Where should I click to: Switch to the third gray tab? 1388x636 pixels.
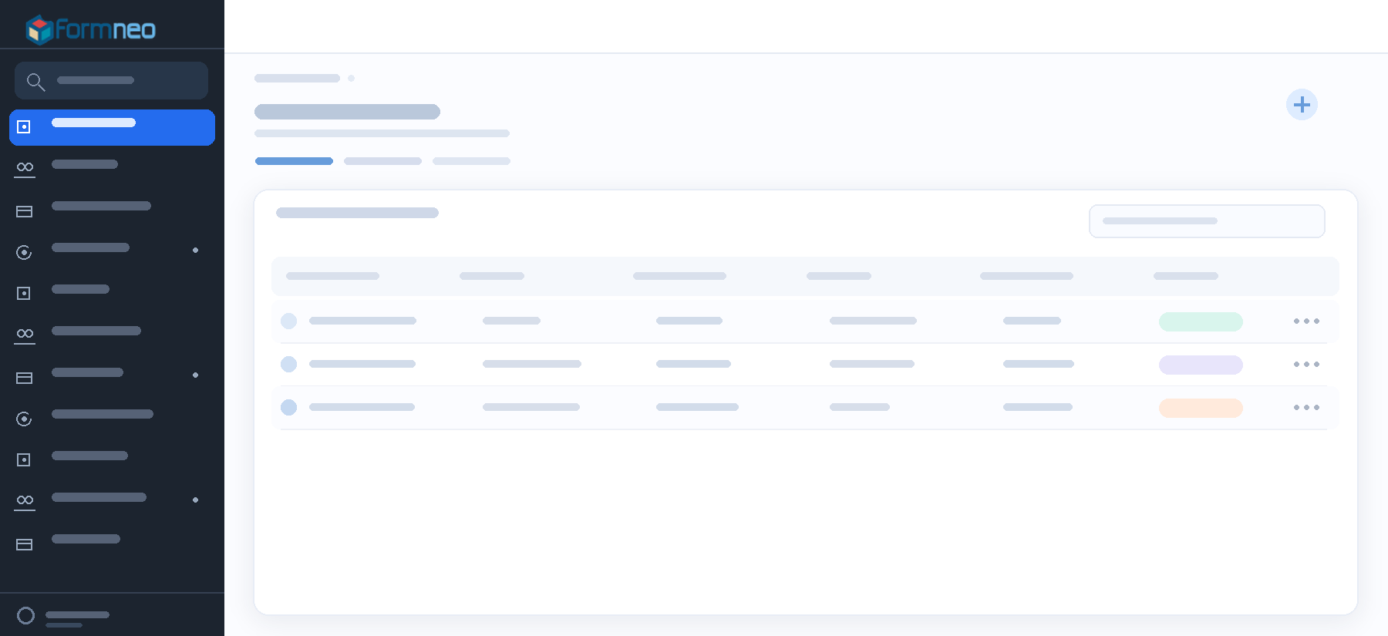click(471, 161)
